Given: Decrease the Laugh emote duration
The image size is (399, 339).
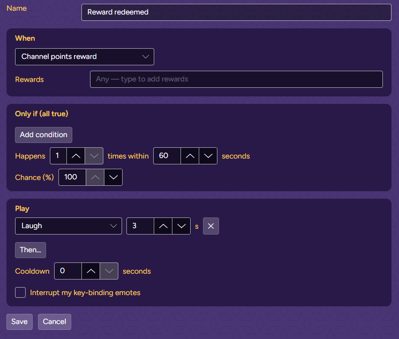Looking at the screenshot, I should [x=182, y=226].
